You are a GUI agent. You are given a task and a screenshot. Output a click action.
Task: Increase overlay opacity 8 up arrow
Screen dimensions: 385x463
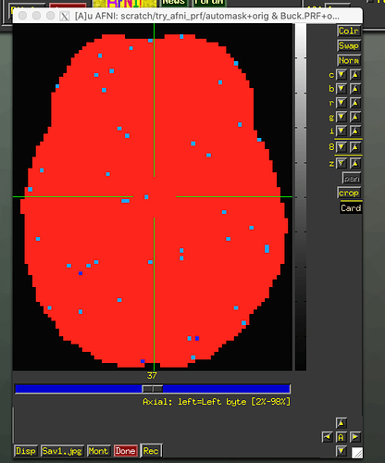click(355, 147)
